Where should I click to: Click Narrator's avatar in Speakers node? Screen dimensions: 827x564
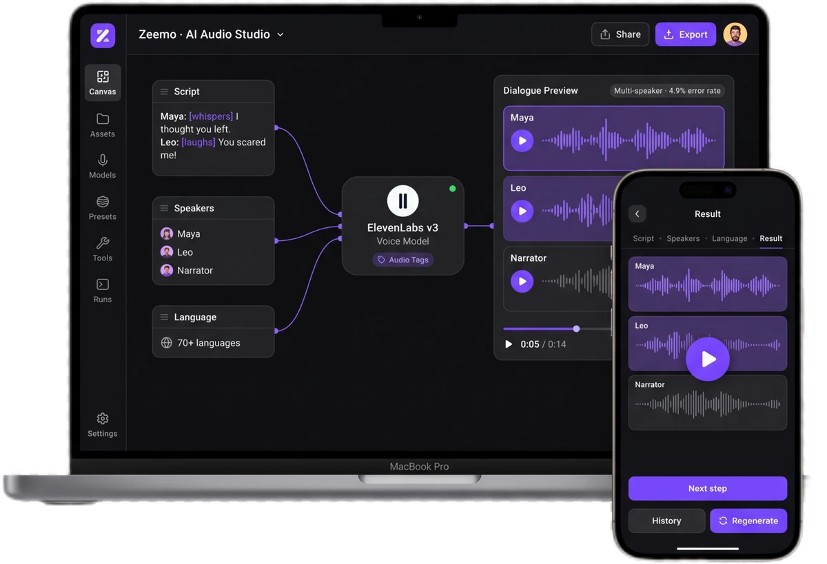pos(167,270)
